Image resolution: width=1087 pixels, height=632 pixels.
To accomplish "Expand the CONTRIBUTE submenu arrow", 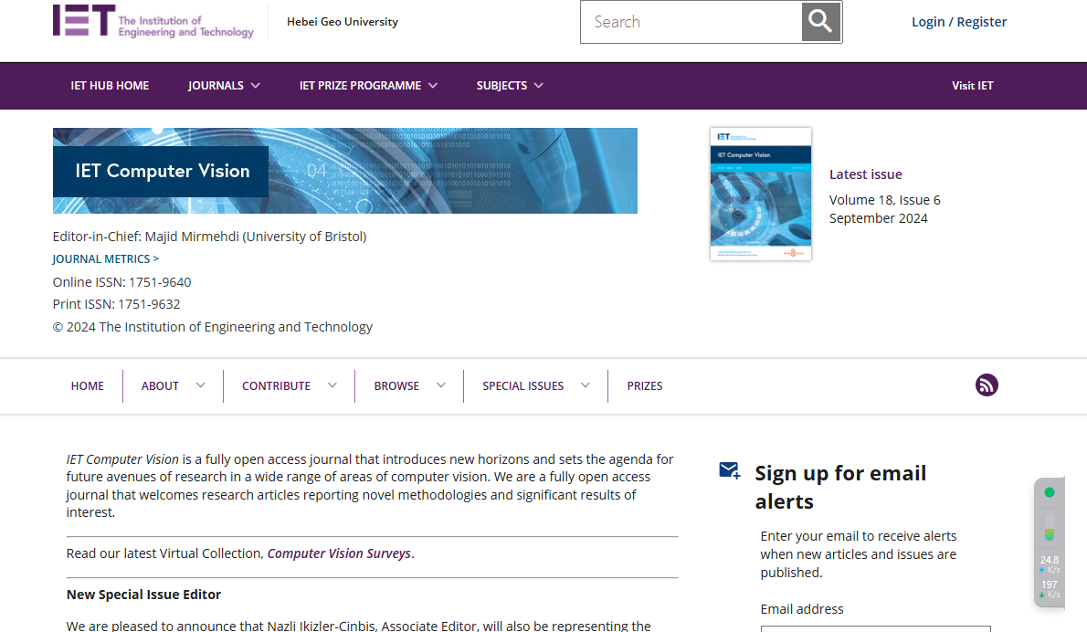I will [x=332, y=385].
